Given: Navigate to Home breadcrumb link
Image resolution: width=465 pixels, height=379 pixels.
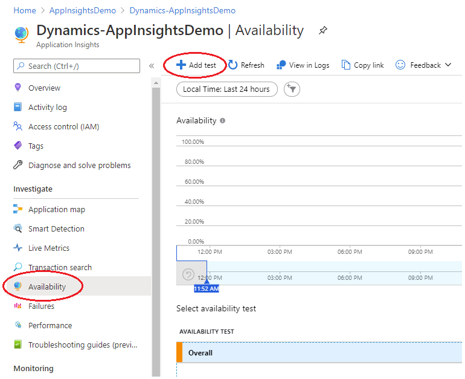Looking at the screenshot, I should [x=25, y=10].
